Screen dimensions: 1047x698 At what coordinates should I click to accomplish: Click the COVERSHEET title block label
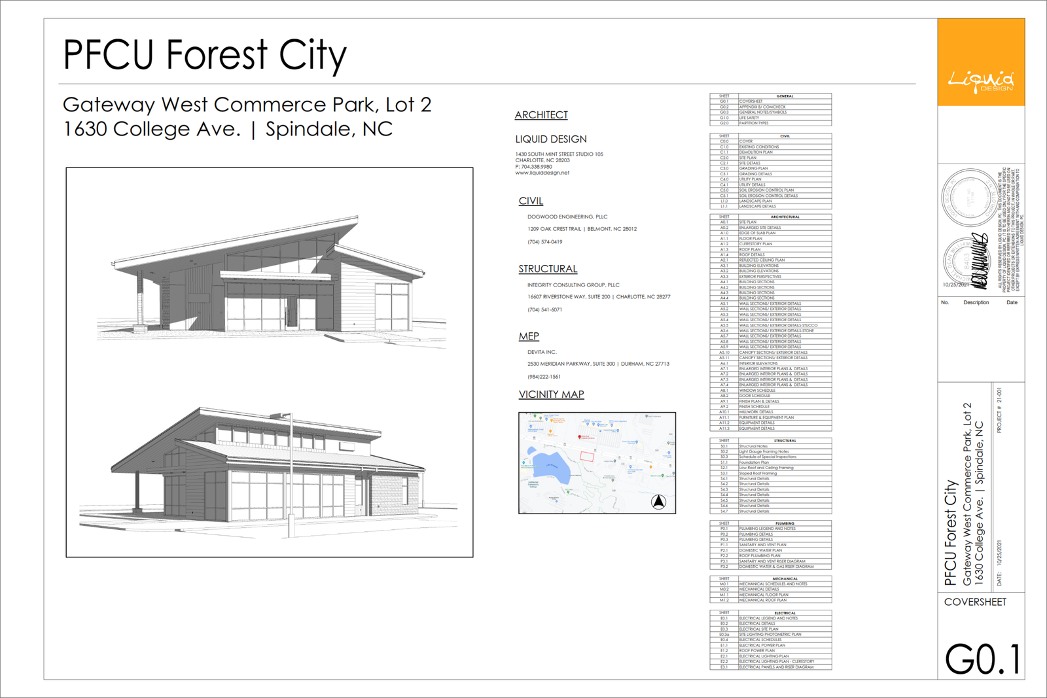coord(975,602)
